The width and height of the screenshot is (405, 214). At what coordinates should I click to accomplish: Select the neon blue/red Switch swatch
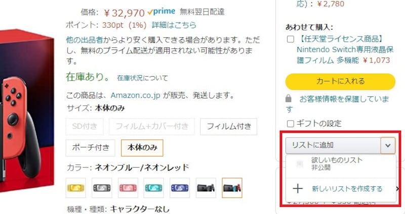pyautogui.click(x=232, y=188)
